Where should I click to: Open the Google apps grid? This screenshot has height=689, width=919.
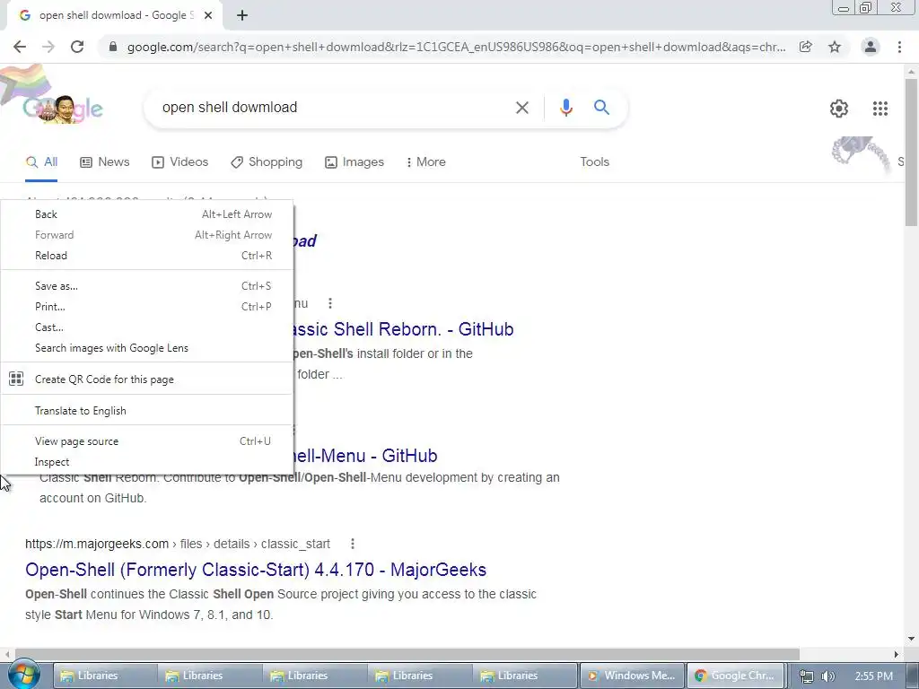point(880,109)
